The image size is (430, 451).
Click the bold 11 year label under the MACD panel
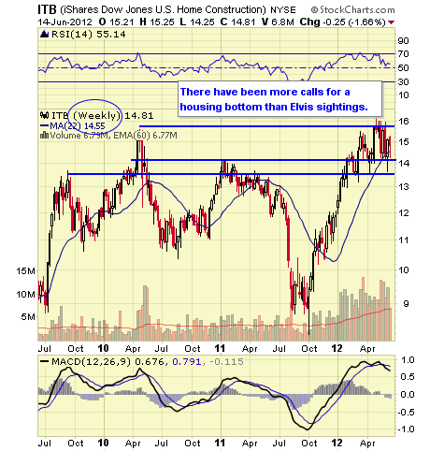pyautogui.click(x=220, y=443)
